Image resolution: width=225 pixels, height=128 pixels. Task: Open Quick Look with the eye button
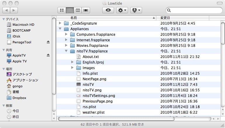[x=108, y=10]
